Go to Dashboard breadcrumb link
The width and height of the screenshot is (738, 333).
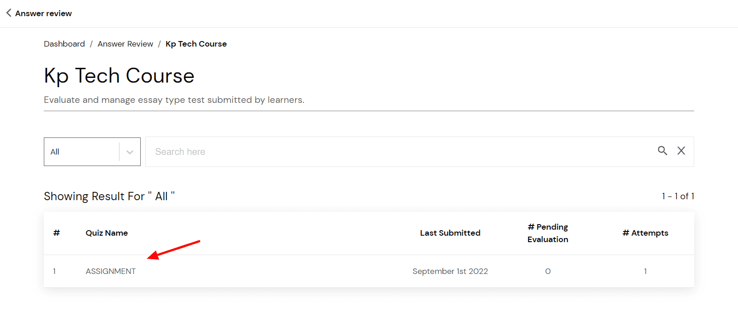(x=64, y=44)
